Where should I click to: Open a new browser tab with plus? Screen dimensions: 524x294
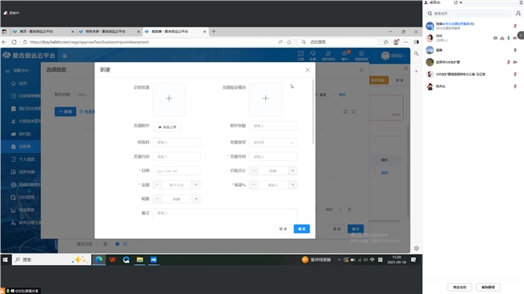(x=214, y=31)
